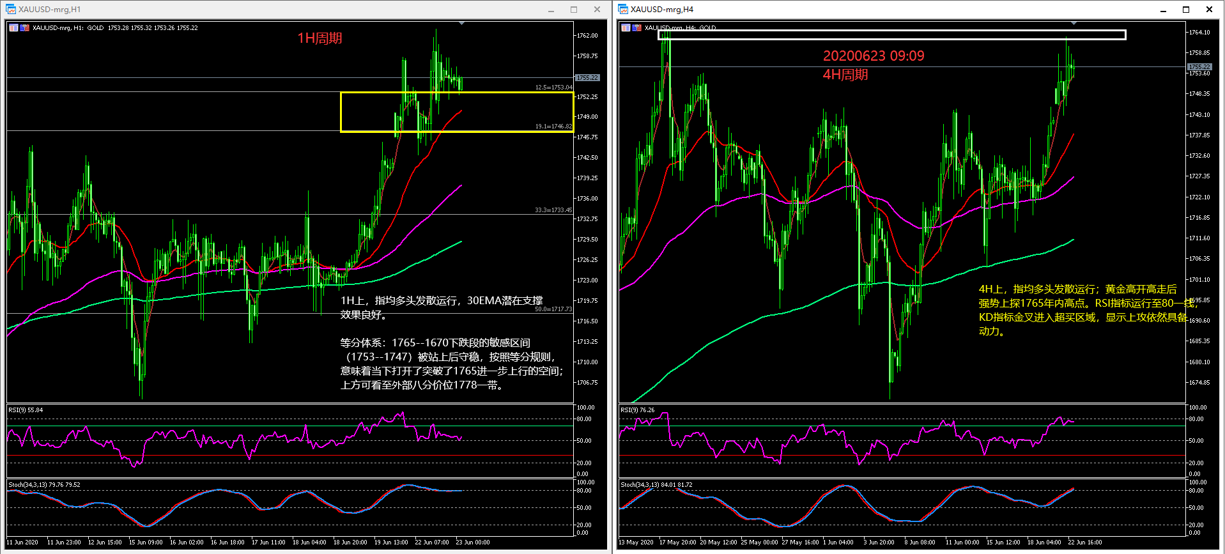Click the blue-red panel icon in the H1 chart corner
This screenshot has height=554, width=1225.
[x=25, y=27]
